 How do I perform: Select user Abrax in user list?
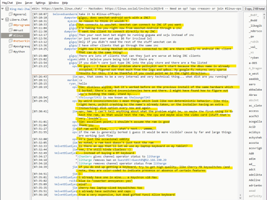[253, 95]
